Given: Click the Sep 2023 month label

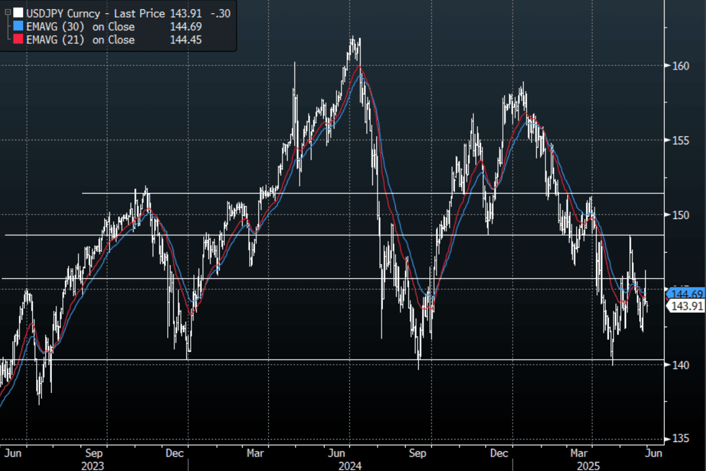Looking at the screenshot, I should pyautogui.click(x=95, y=453).
